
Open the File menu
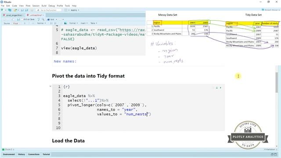click(x=3, y=6)
